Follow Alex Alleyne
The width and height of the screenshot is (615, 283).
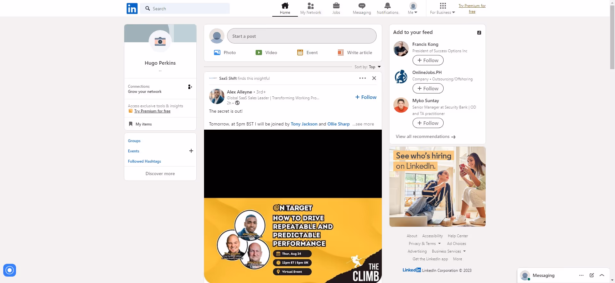point(366,97)
